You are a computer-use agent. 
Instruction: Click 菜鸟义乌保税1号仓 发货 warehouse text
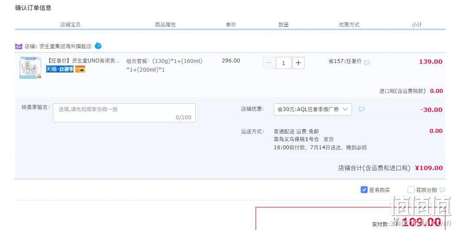coord(303,139)
